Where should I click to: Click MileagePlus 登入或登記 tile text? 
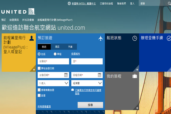15,45
